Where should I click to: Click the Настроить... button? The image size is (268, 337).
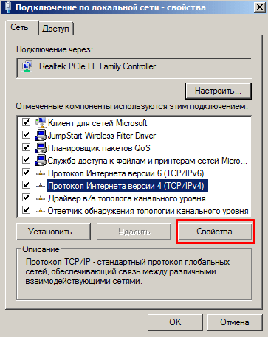point(219,91)
